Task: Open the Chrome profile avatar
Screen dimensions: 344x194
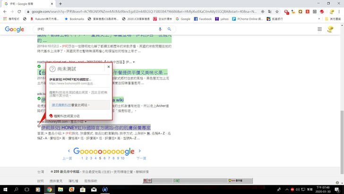Action: [x=332, y=12]
